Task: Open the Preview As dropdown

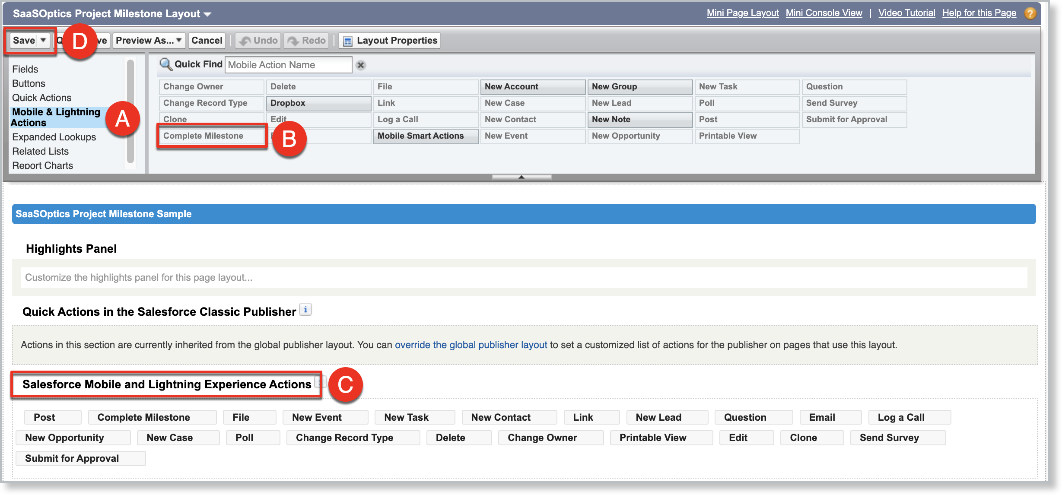Action: pos(149,41)
